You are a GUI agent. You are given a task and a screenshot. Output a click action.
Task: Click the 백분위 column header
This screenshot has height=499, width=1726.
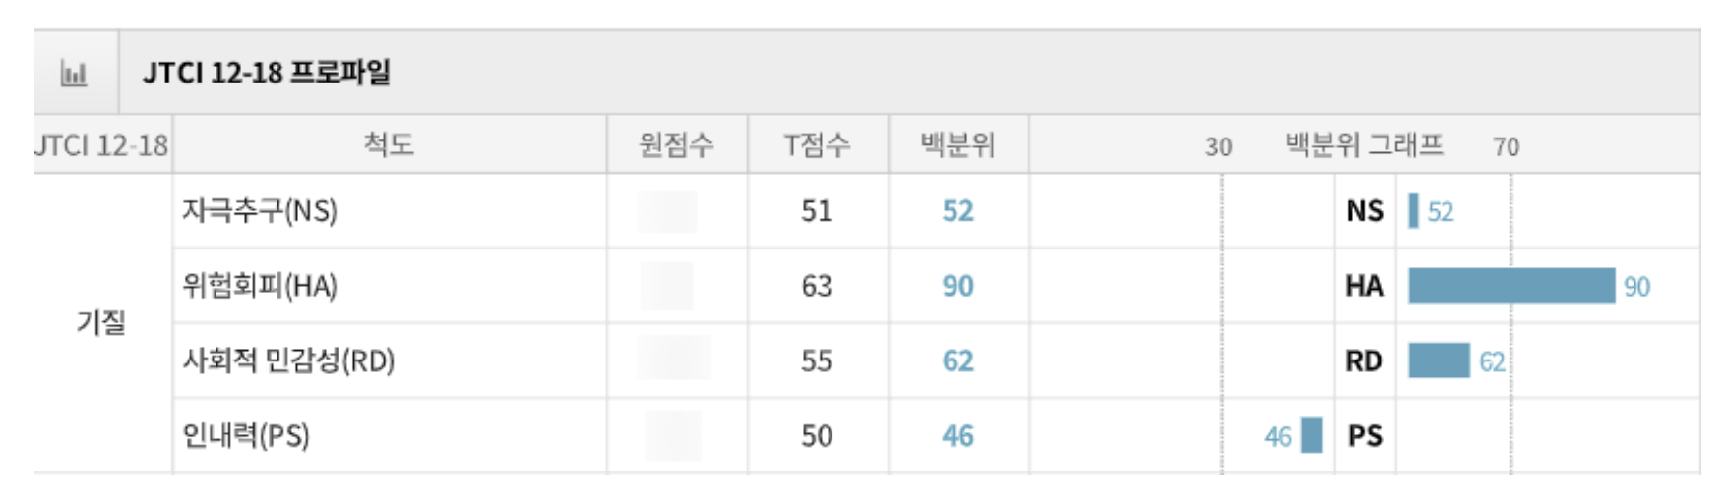coord(957,145)
